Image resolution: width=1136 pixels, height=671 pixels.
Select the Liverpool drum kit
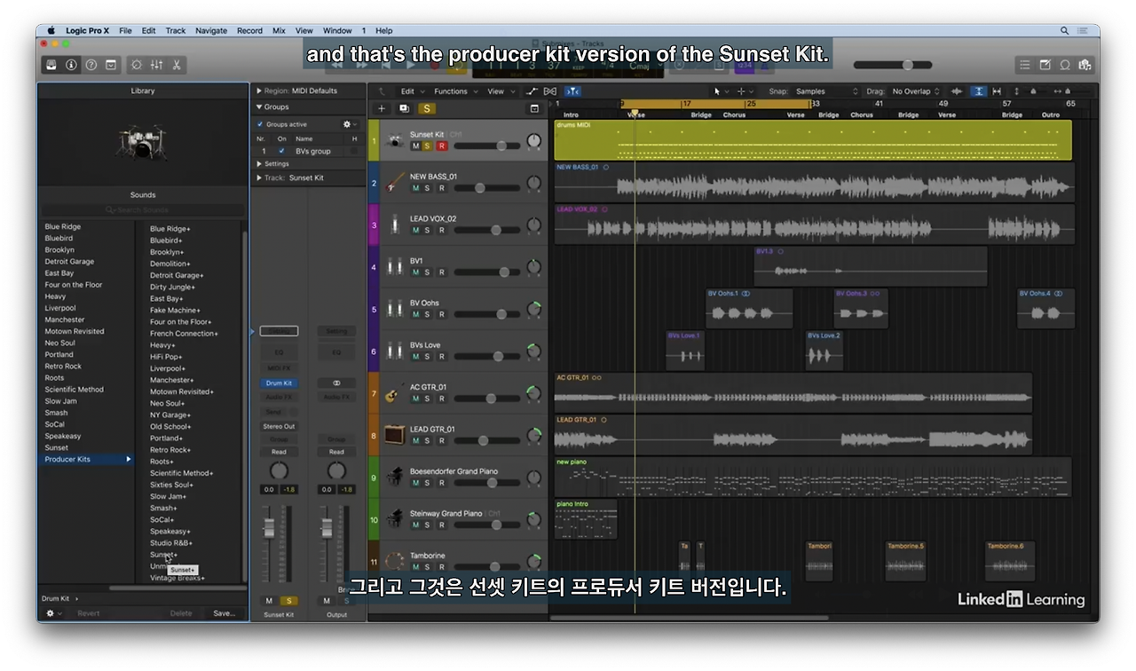tap(61, 308)
